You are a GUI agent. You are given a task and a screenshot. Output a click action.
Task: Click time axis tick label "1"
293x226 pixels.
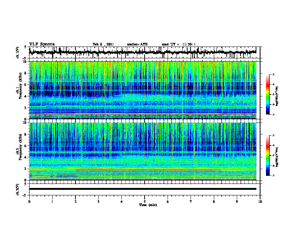click(x=52, y=202)
